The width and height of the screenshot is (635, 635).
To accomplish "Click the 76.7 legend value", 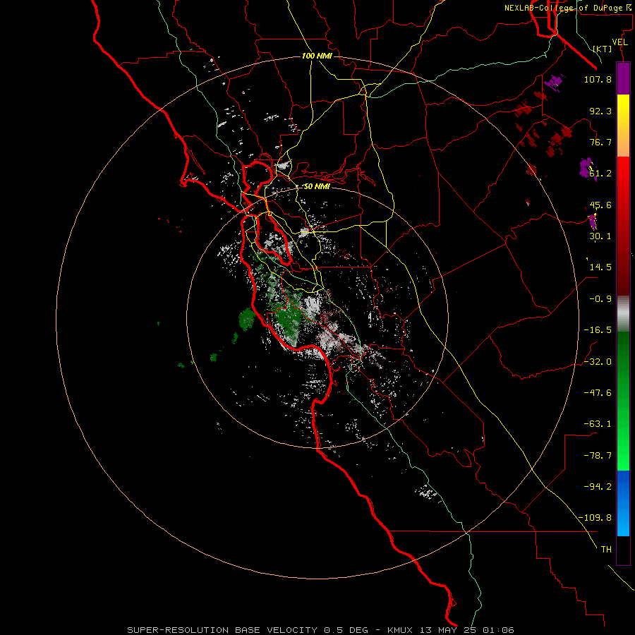I will [x=600, y=142].
